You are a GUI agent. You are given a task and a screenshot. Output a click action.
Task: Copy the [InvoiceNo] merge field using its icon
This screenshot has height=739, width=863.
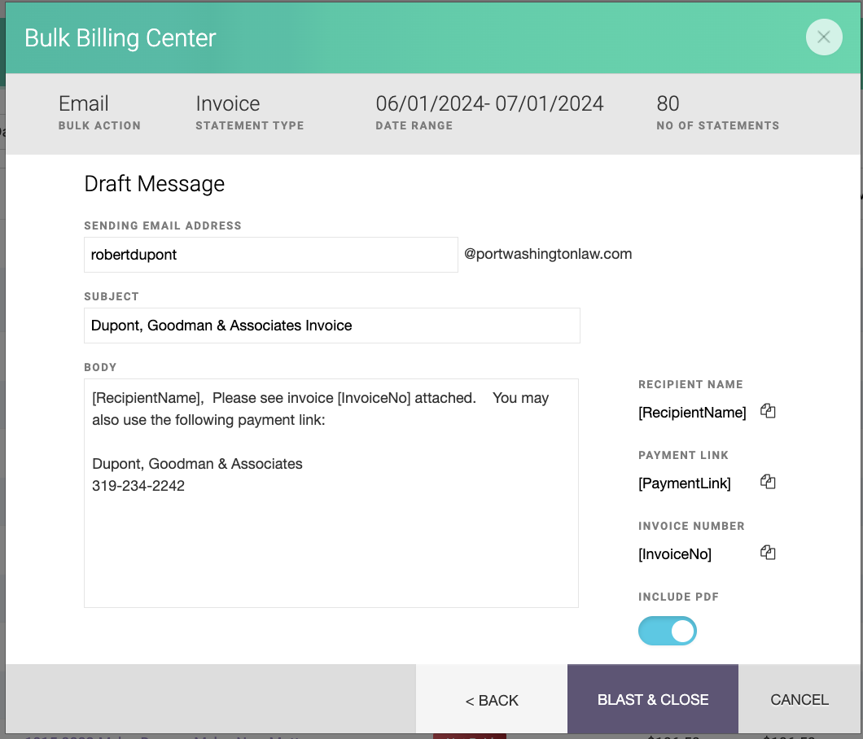[768, 553]
